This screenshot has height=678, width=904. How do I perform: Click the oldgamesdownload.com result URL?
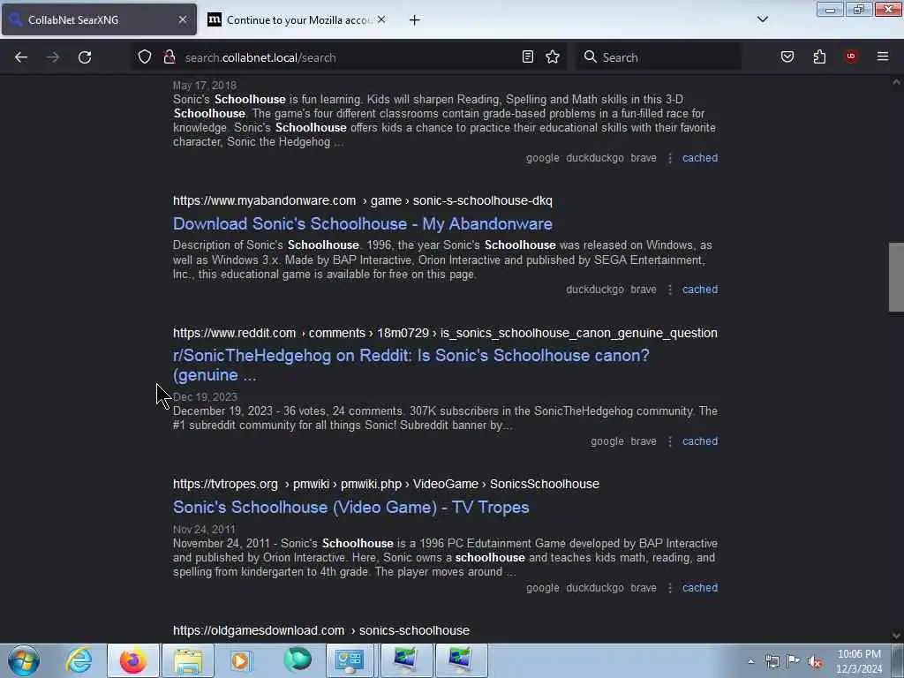coord(321,630)
